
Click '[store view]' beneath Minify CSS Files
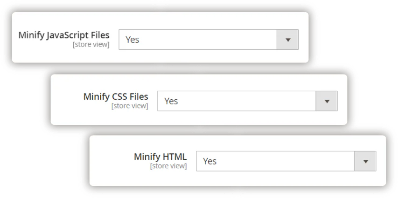[130, 106]
